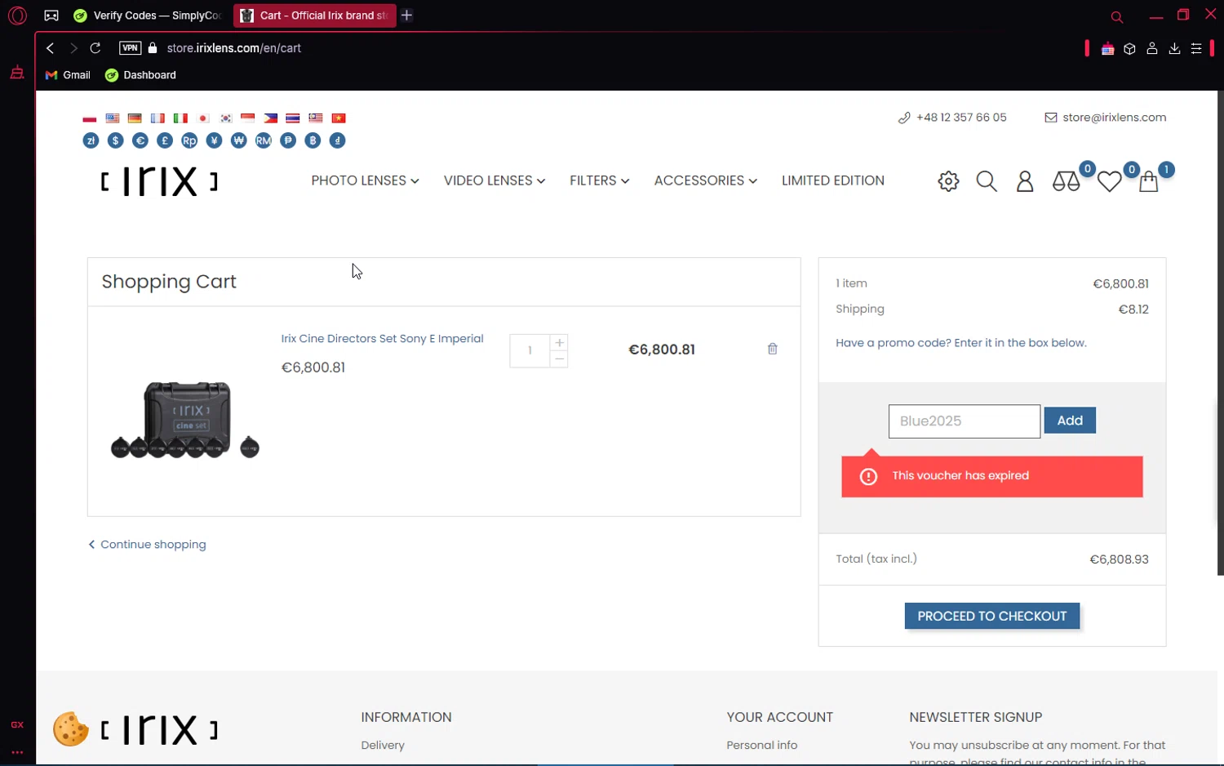Open site settings gear icon
Screen dimensions: 1224x766
[948, 181]
